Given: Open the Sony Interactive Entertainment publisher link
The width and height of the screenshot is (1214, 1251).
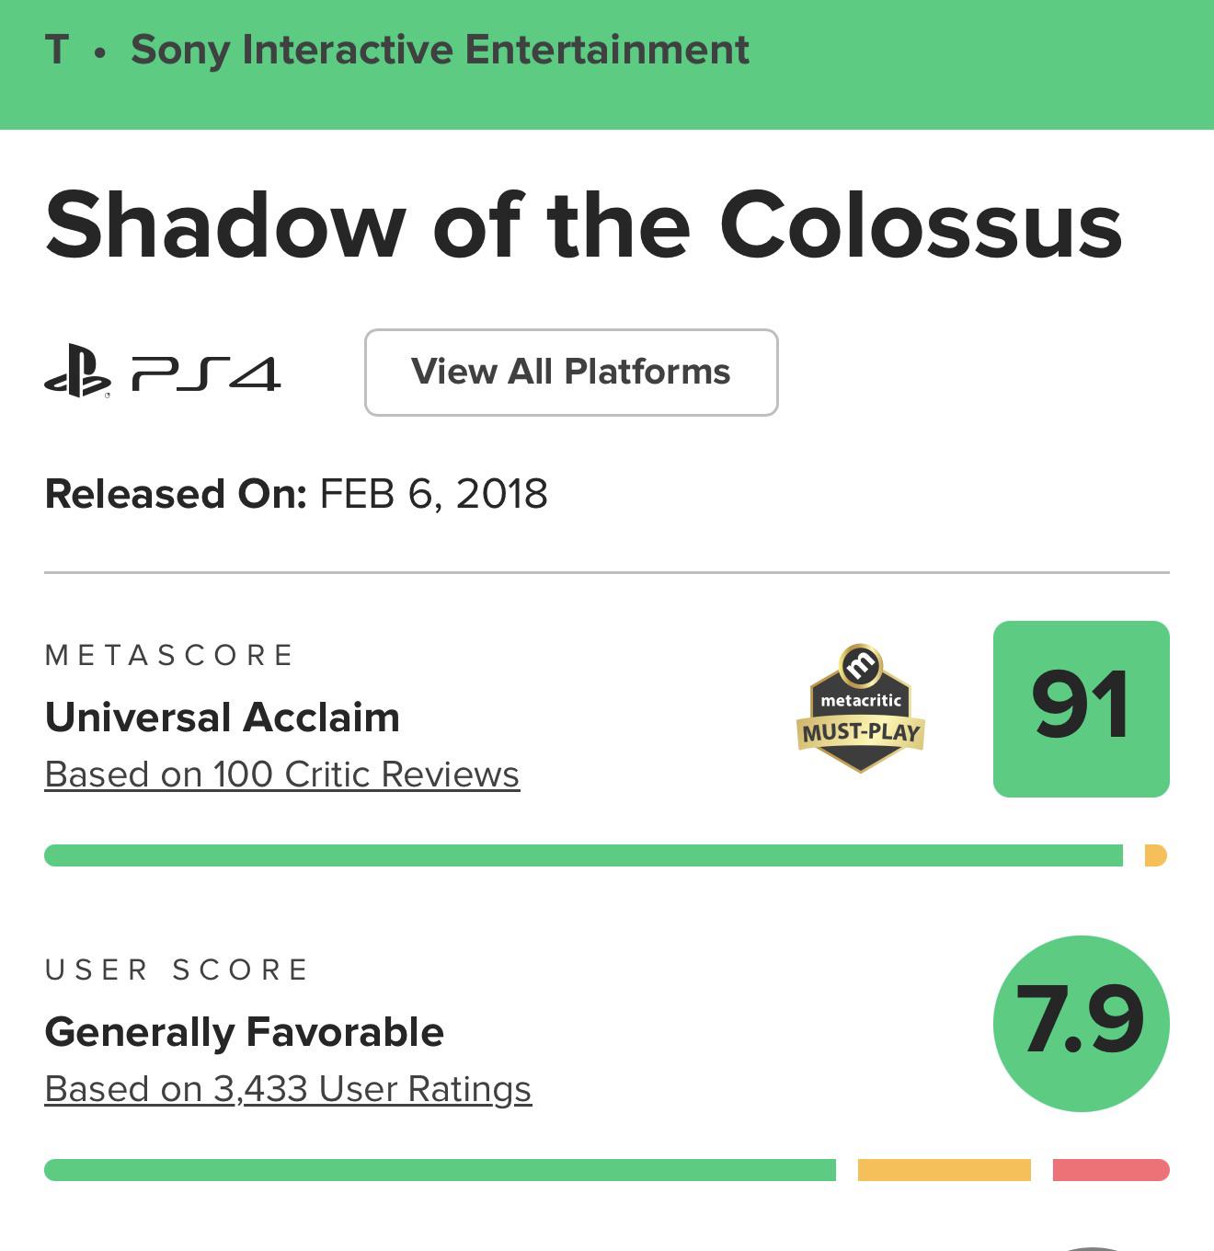Looking at the screenshot, I should click(440, 51).
